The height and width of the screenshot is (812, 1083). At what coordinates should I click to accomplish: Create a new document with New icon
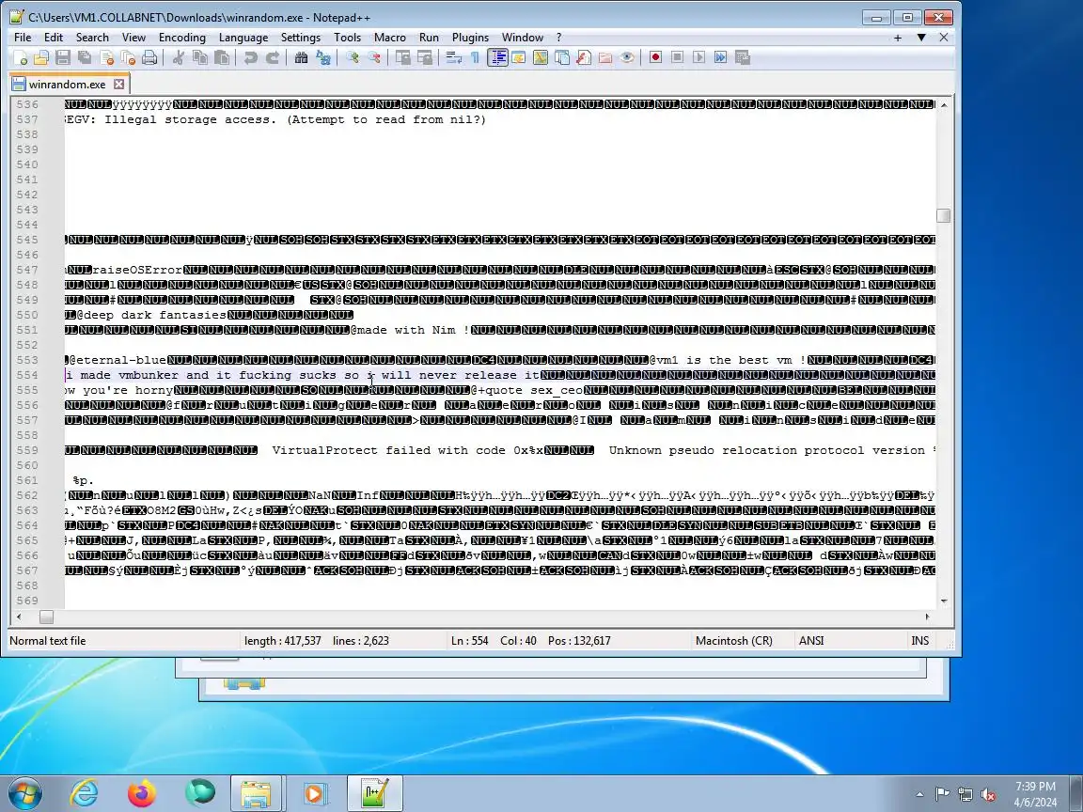(20, 58)
